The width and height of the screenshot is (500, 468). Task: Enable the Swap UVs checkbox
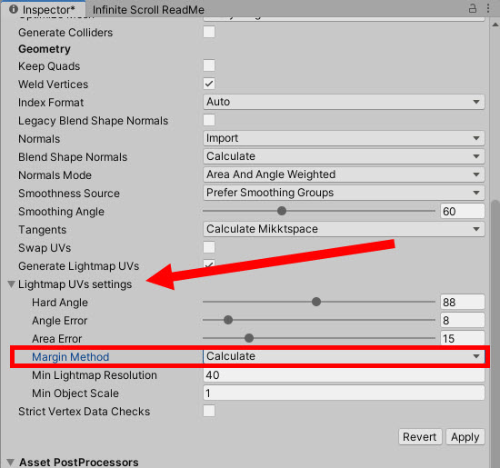click(209, 247)
